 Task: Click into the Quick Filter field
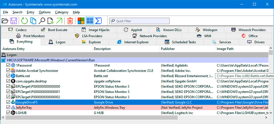(x=139, y=21)
